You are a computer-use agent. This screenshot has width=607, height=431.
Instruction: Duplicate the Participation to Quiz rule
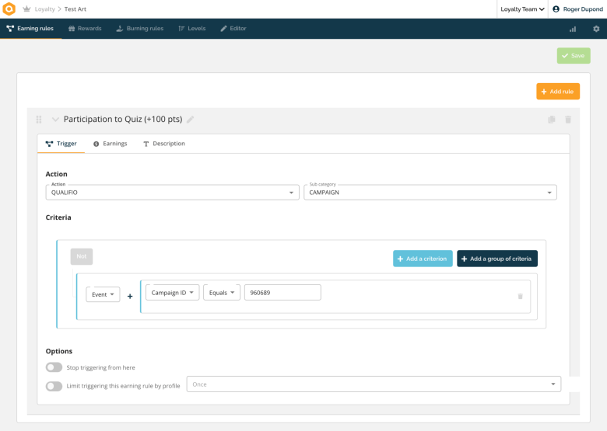pyautogui.click(x=552, y=120)
